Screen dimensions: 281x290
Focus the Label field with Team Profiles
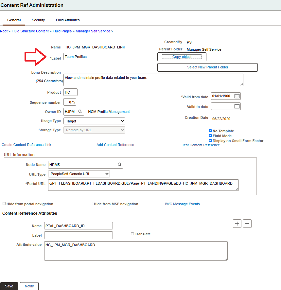(98, 57)
